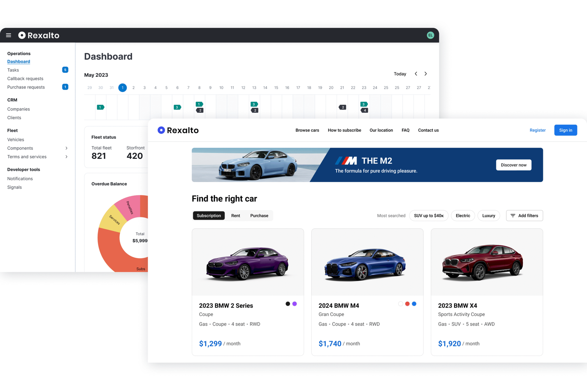Go to next month with right chevron
The height and width of the screenshot is (391, 587).
coord(426,74)
